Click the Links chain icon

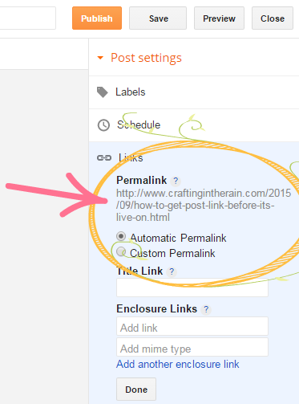(x=104, y=158)
